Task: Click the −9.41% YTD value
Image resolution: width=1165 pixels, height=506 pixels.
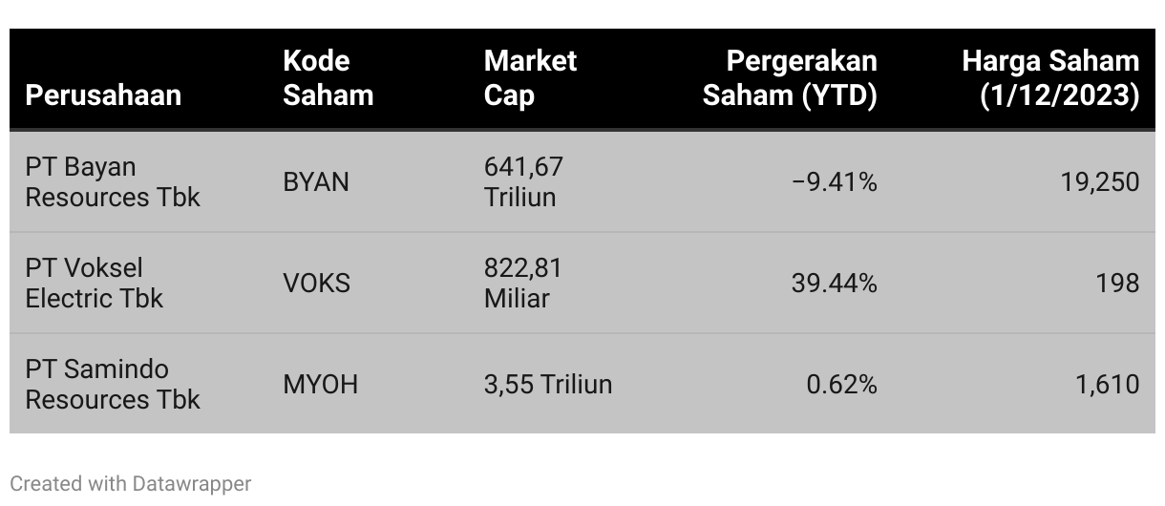Action: (834, 181)
